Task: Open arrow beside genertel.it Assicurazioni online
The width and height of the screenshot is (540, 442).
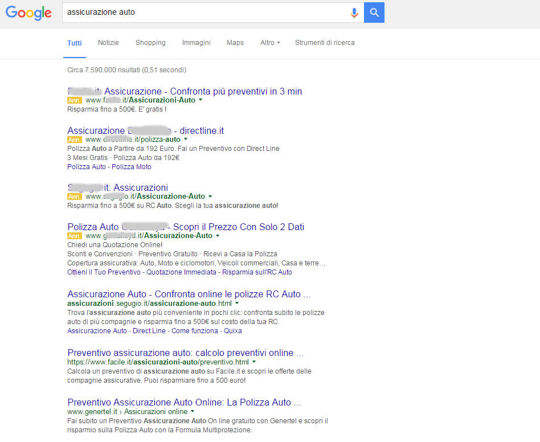Action: click(193, 412)
